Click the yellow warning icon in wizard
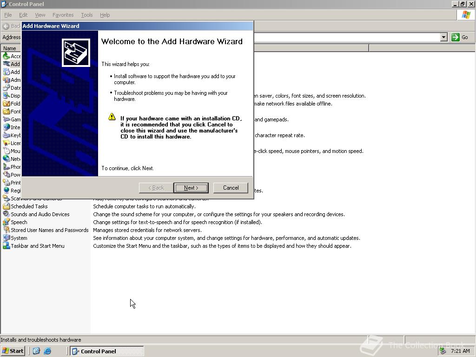The height and width of the screenshot is (357, 476). (x=112, y=117)
